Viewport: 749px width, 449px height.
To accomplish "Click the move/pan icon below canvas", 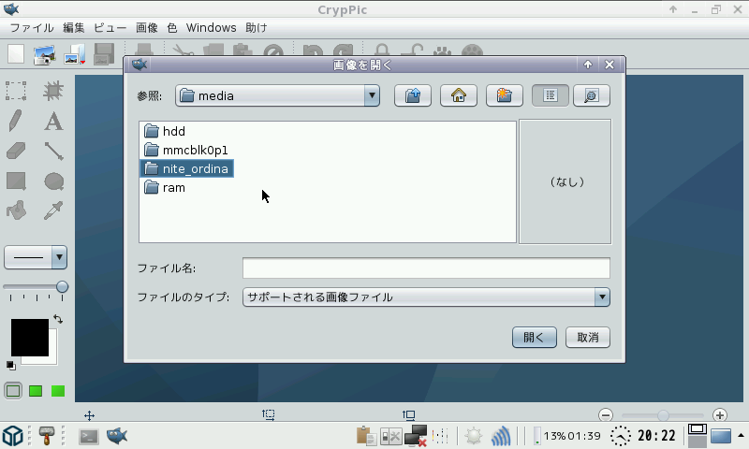I will 89,415.
